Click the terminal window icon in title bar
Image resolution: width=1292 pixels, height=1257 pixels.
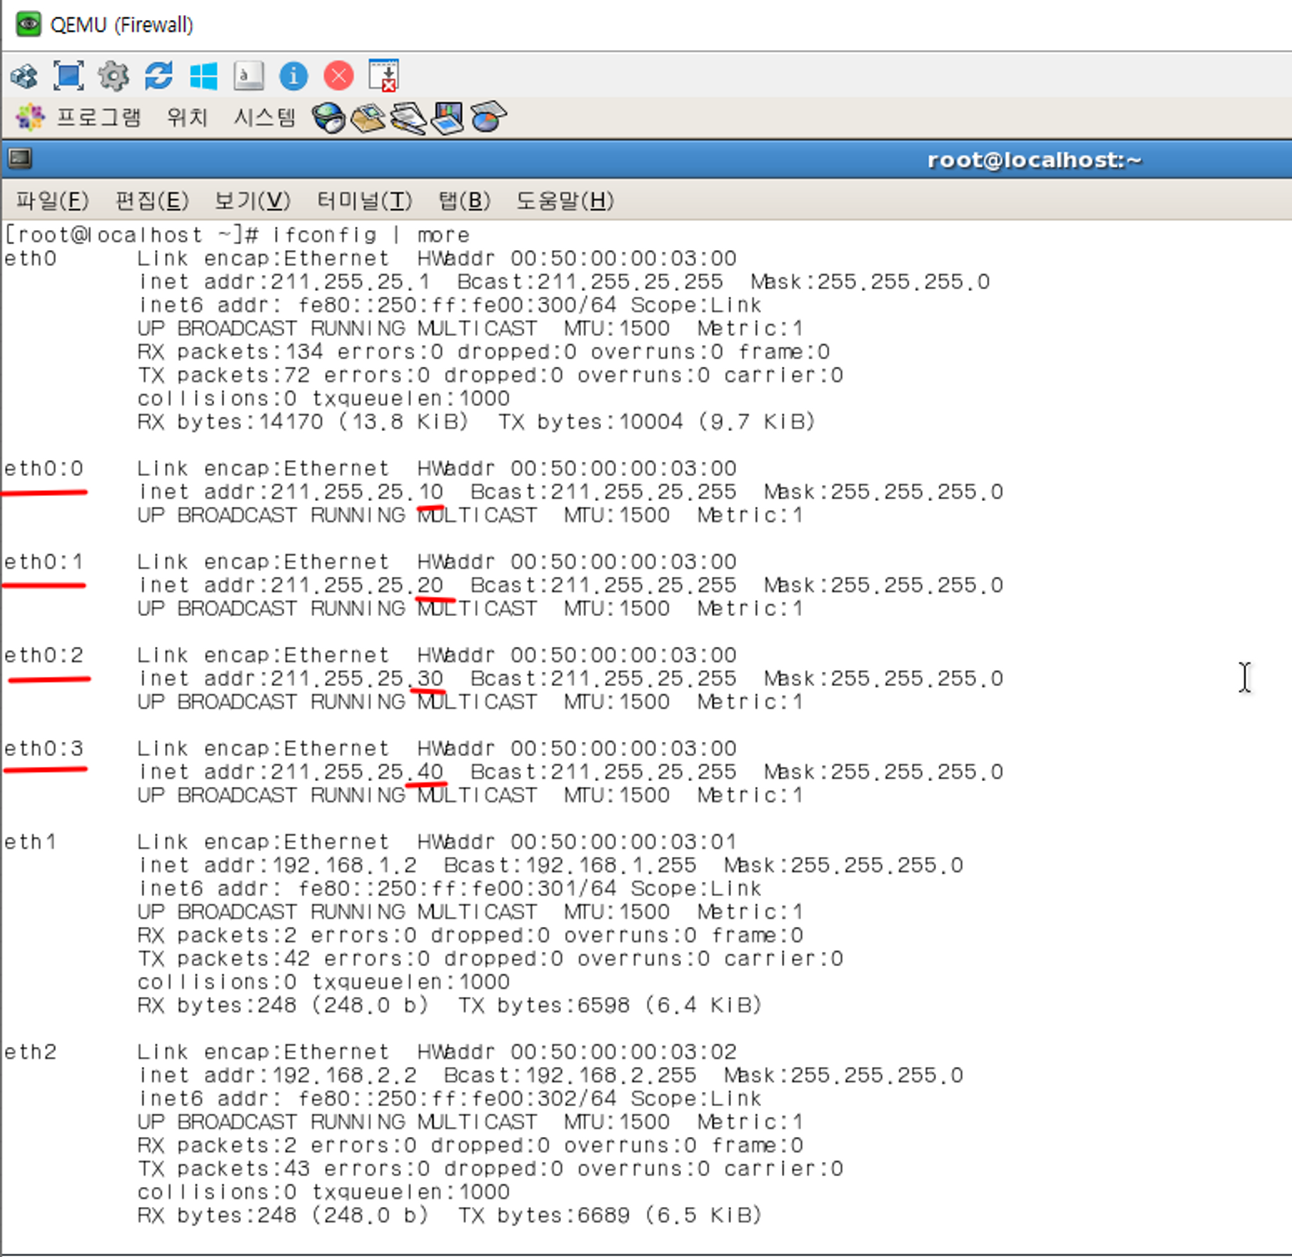(x=19, y=158)
